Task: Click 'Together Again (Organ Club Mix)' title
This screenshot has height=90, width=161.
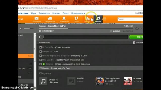Action: [x=70, y=60]
